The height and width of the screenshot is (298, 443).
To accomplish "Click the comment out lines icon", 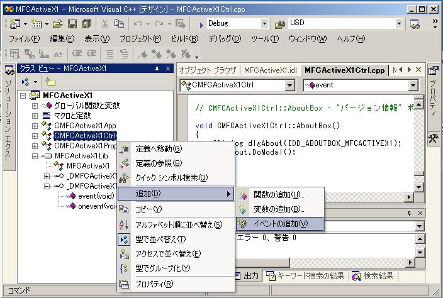I will click(109, 53).
